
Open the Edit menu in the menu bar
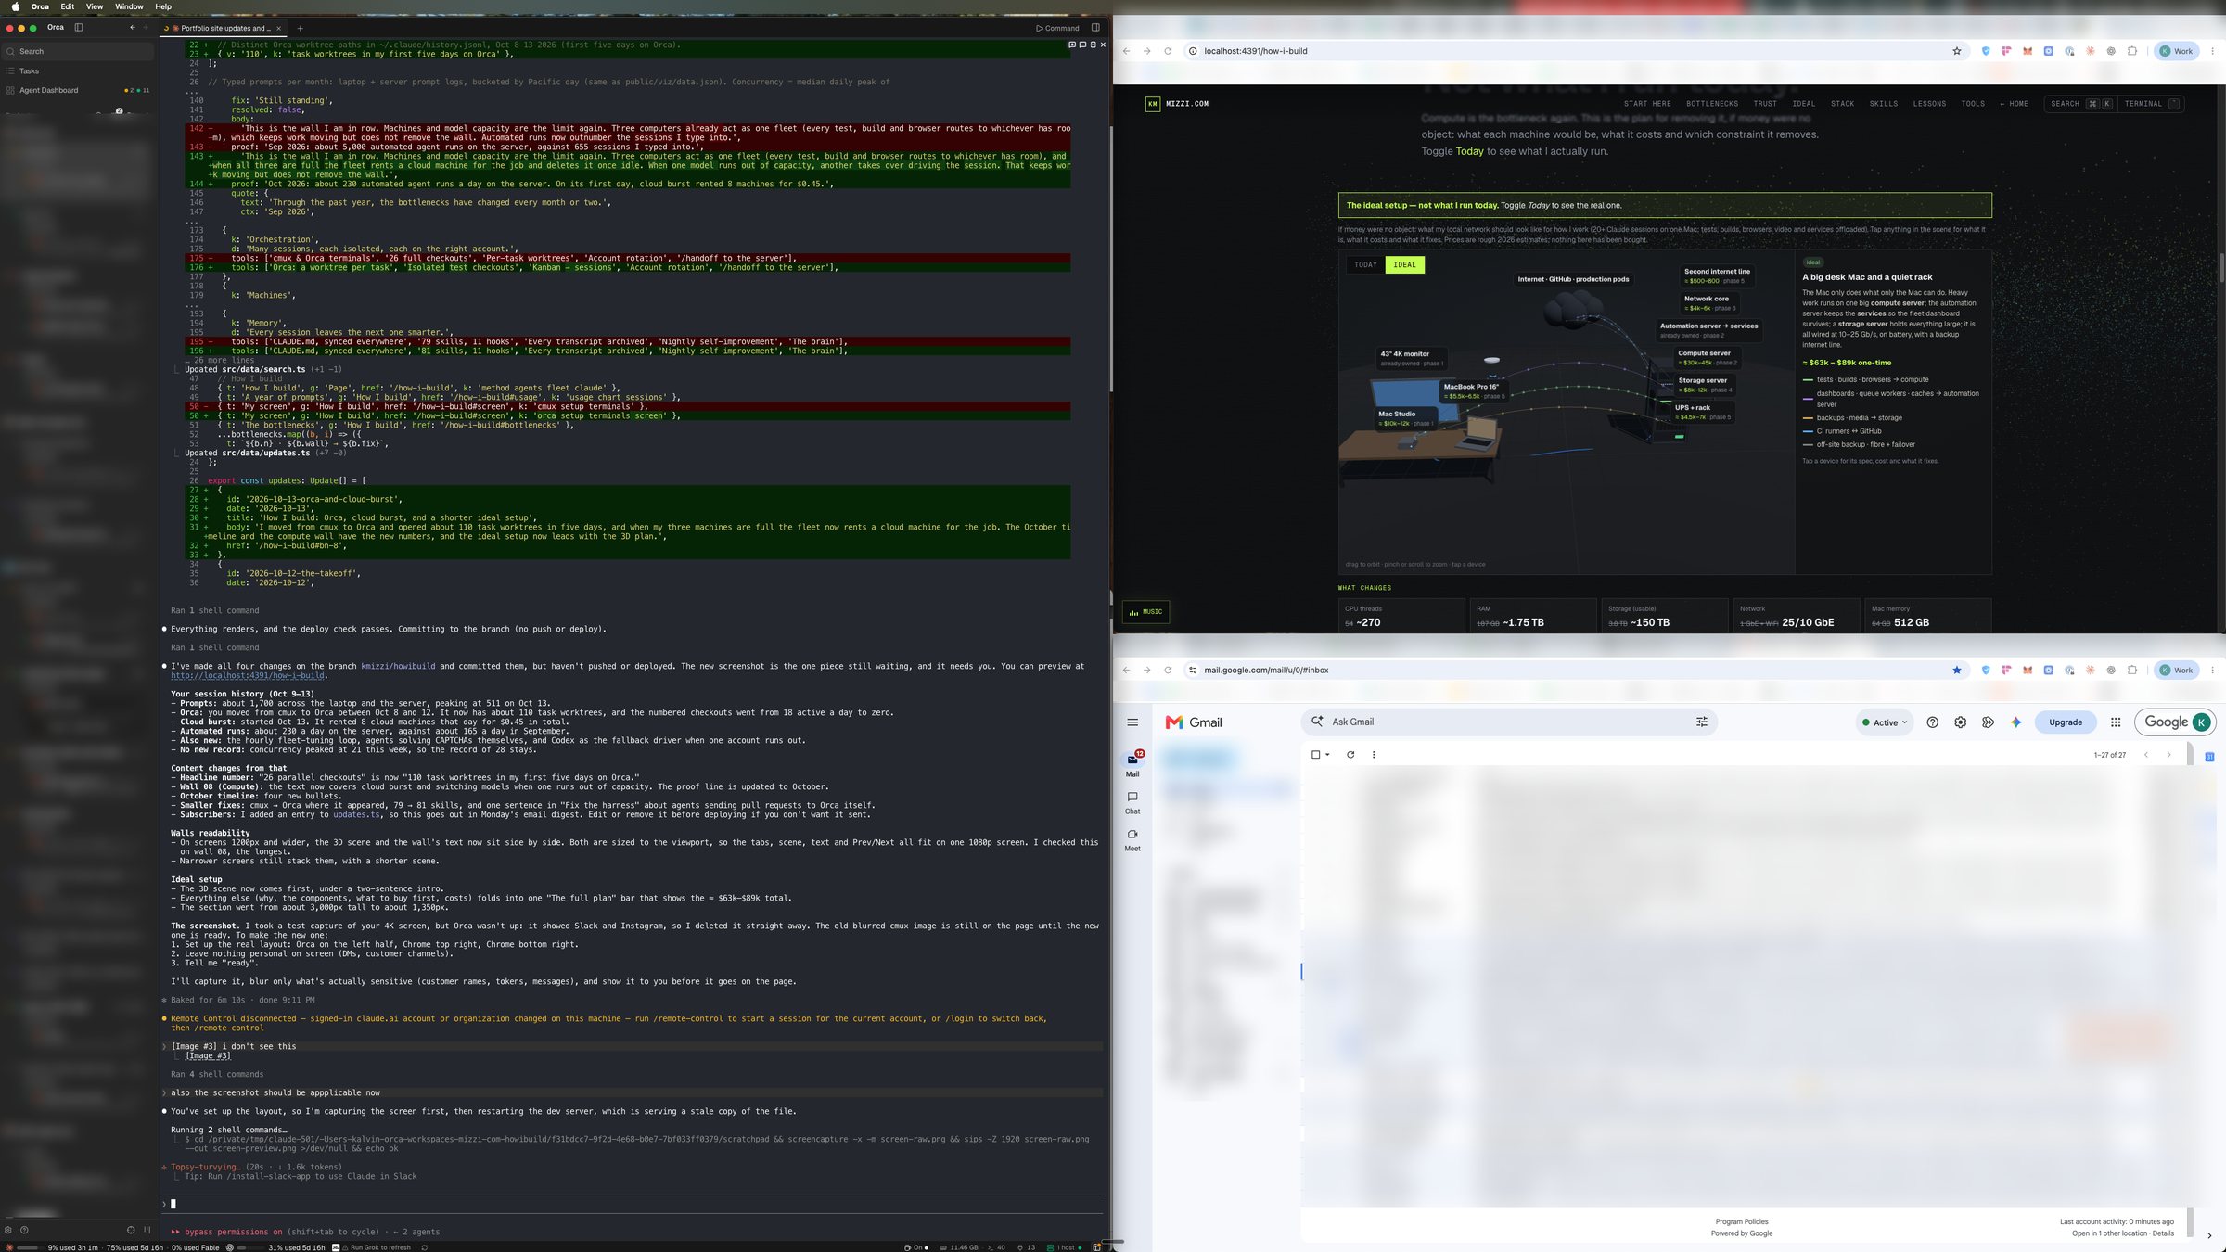(x=68, y=6)
